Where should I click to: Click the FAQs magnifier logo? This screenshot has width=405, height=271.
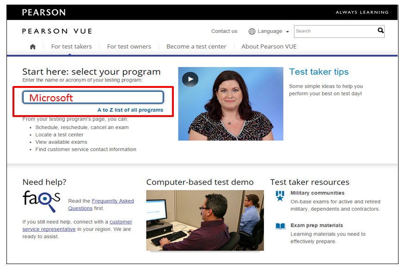tap(42, 201)
